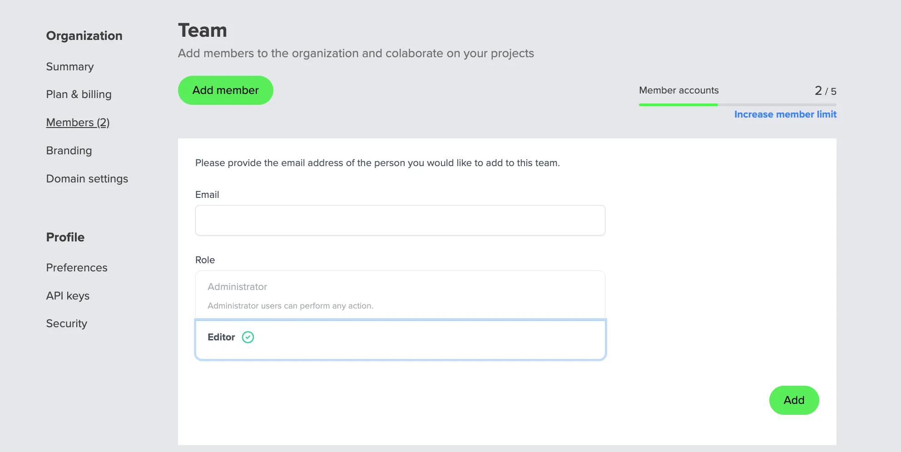901x452 pixels.
Task: Click the Email input field
Action: (400, 220)
